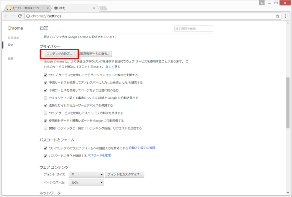Enable トラッキング拒否リクエスト checkbox
Screen dimensions: 292x197
(x=45, y=128)
